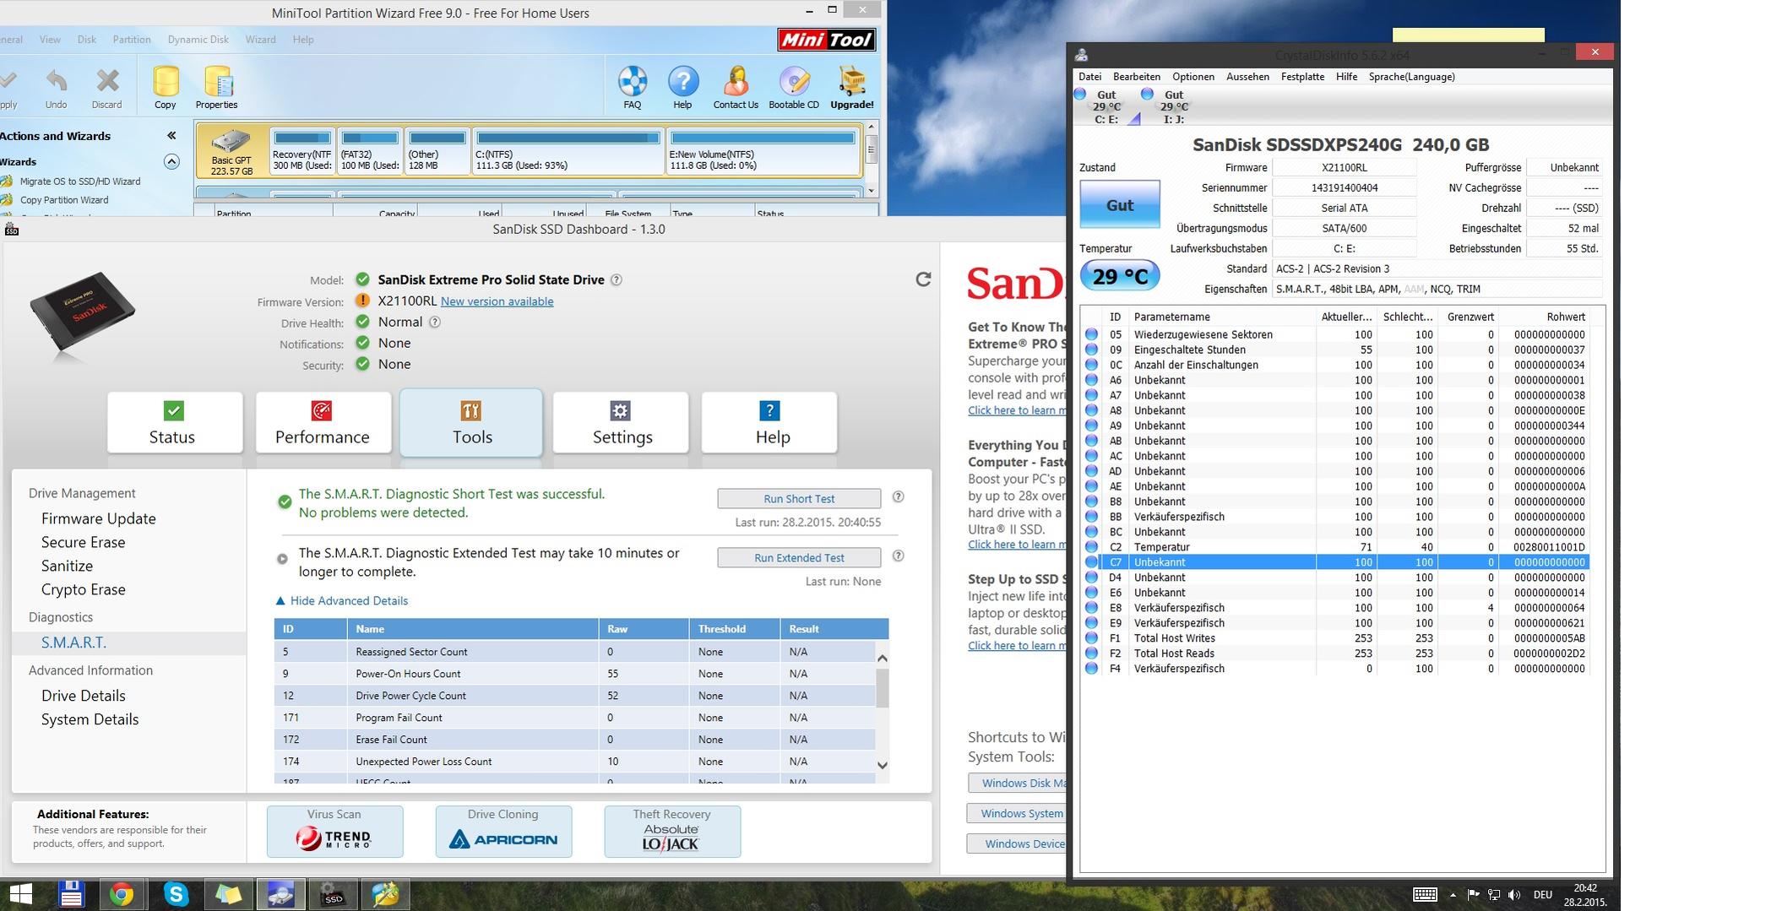The width and height of the screenshot is (1771, 911).
Task: Open Contact Us in MiniTool toolbar
Action: [x=736, y=88]
